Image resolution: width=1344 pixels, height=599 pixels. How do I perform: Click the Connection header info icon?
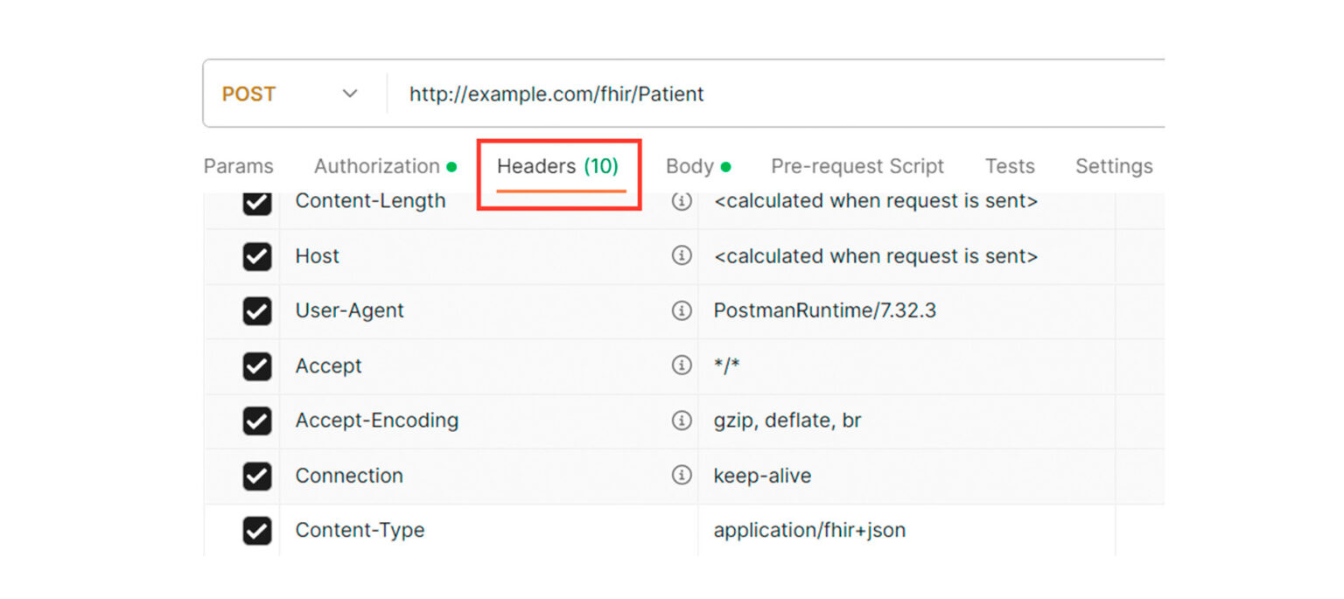tap(681, 476)
